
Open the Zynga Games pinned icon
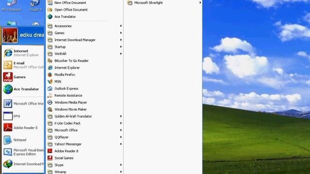(8, 77)
